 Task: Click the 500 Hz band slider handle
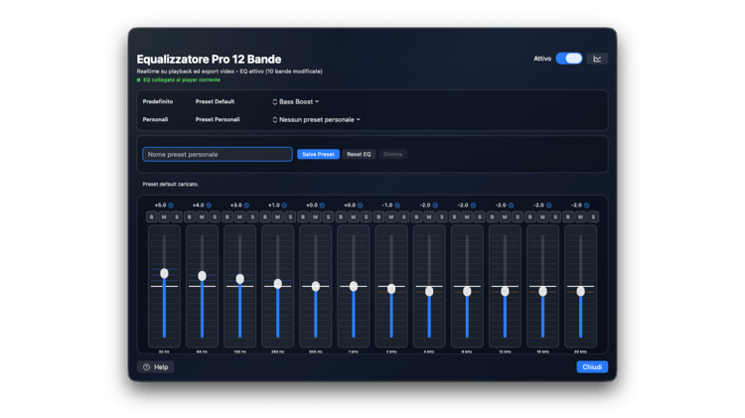(316, 286)
